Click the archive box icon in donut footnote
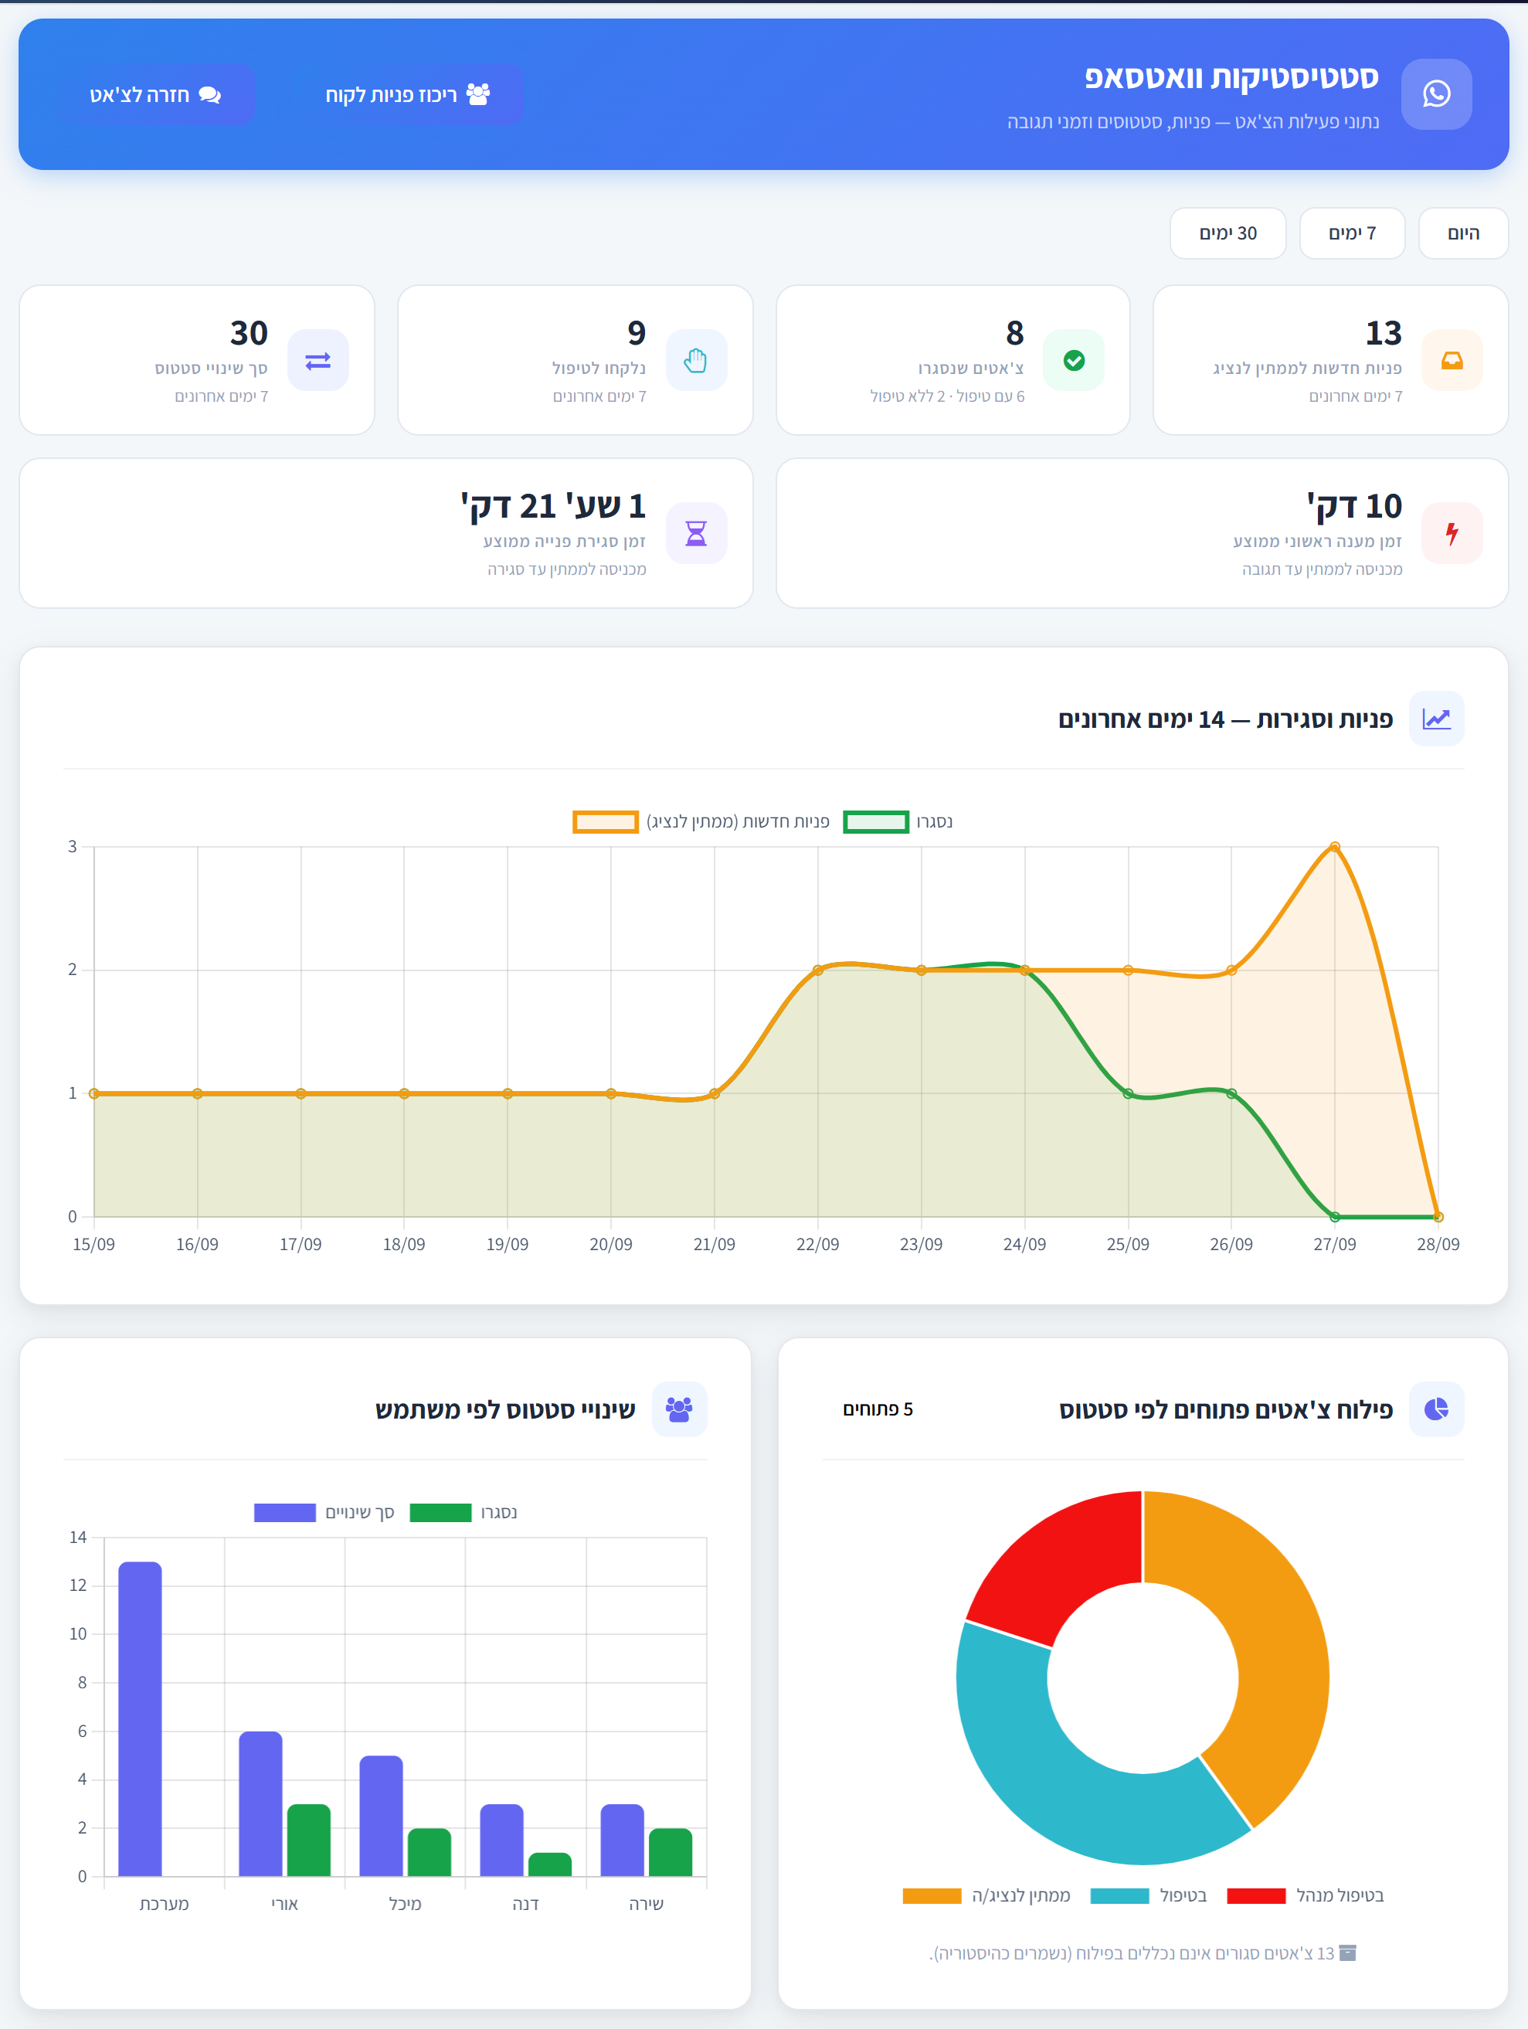This screenshot has height=2029, width=1528. 1347,1953
